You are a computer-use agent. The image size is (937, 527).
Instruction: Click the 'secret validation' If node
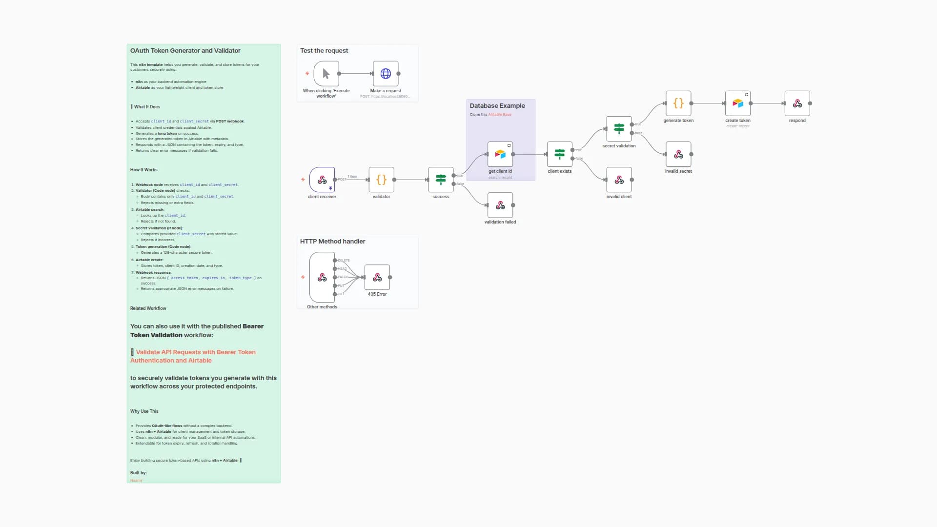(619, 129)
